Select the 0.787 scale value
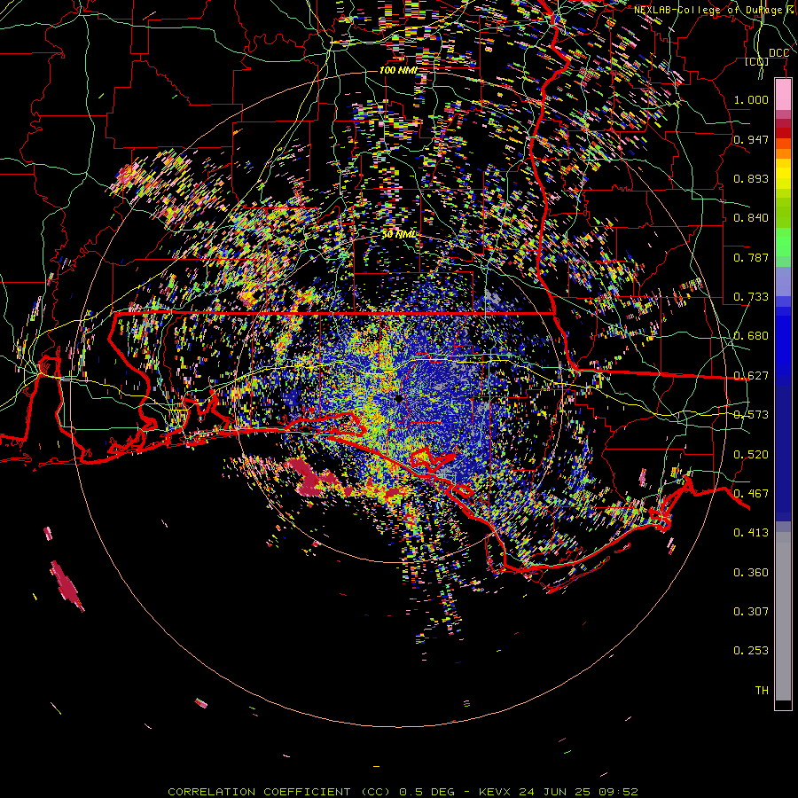This screenshot has height=798, width=798. (x=751, y=257)
